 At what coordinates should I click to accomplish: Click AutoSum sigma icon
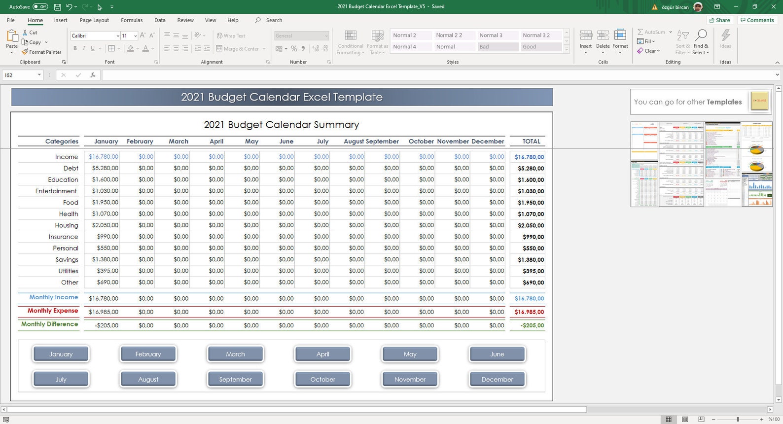click(640, 32)
